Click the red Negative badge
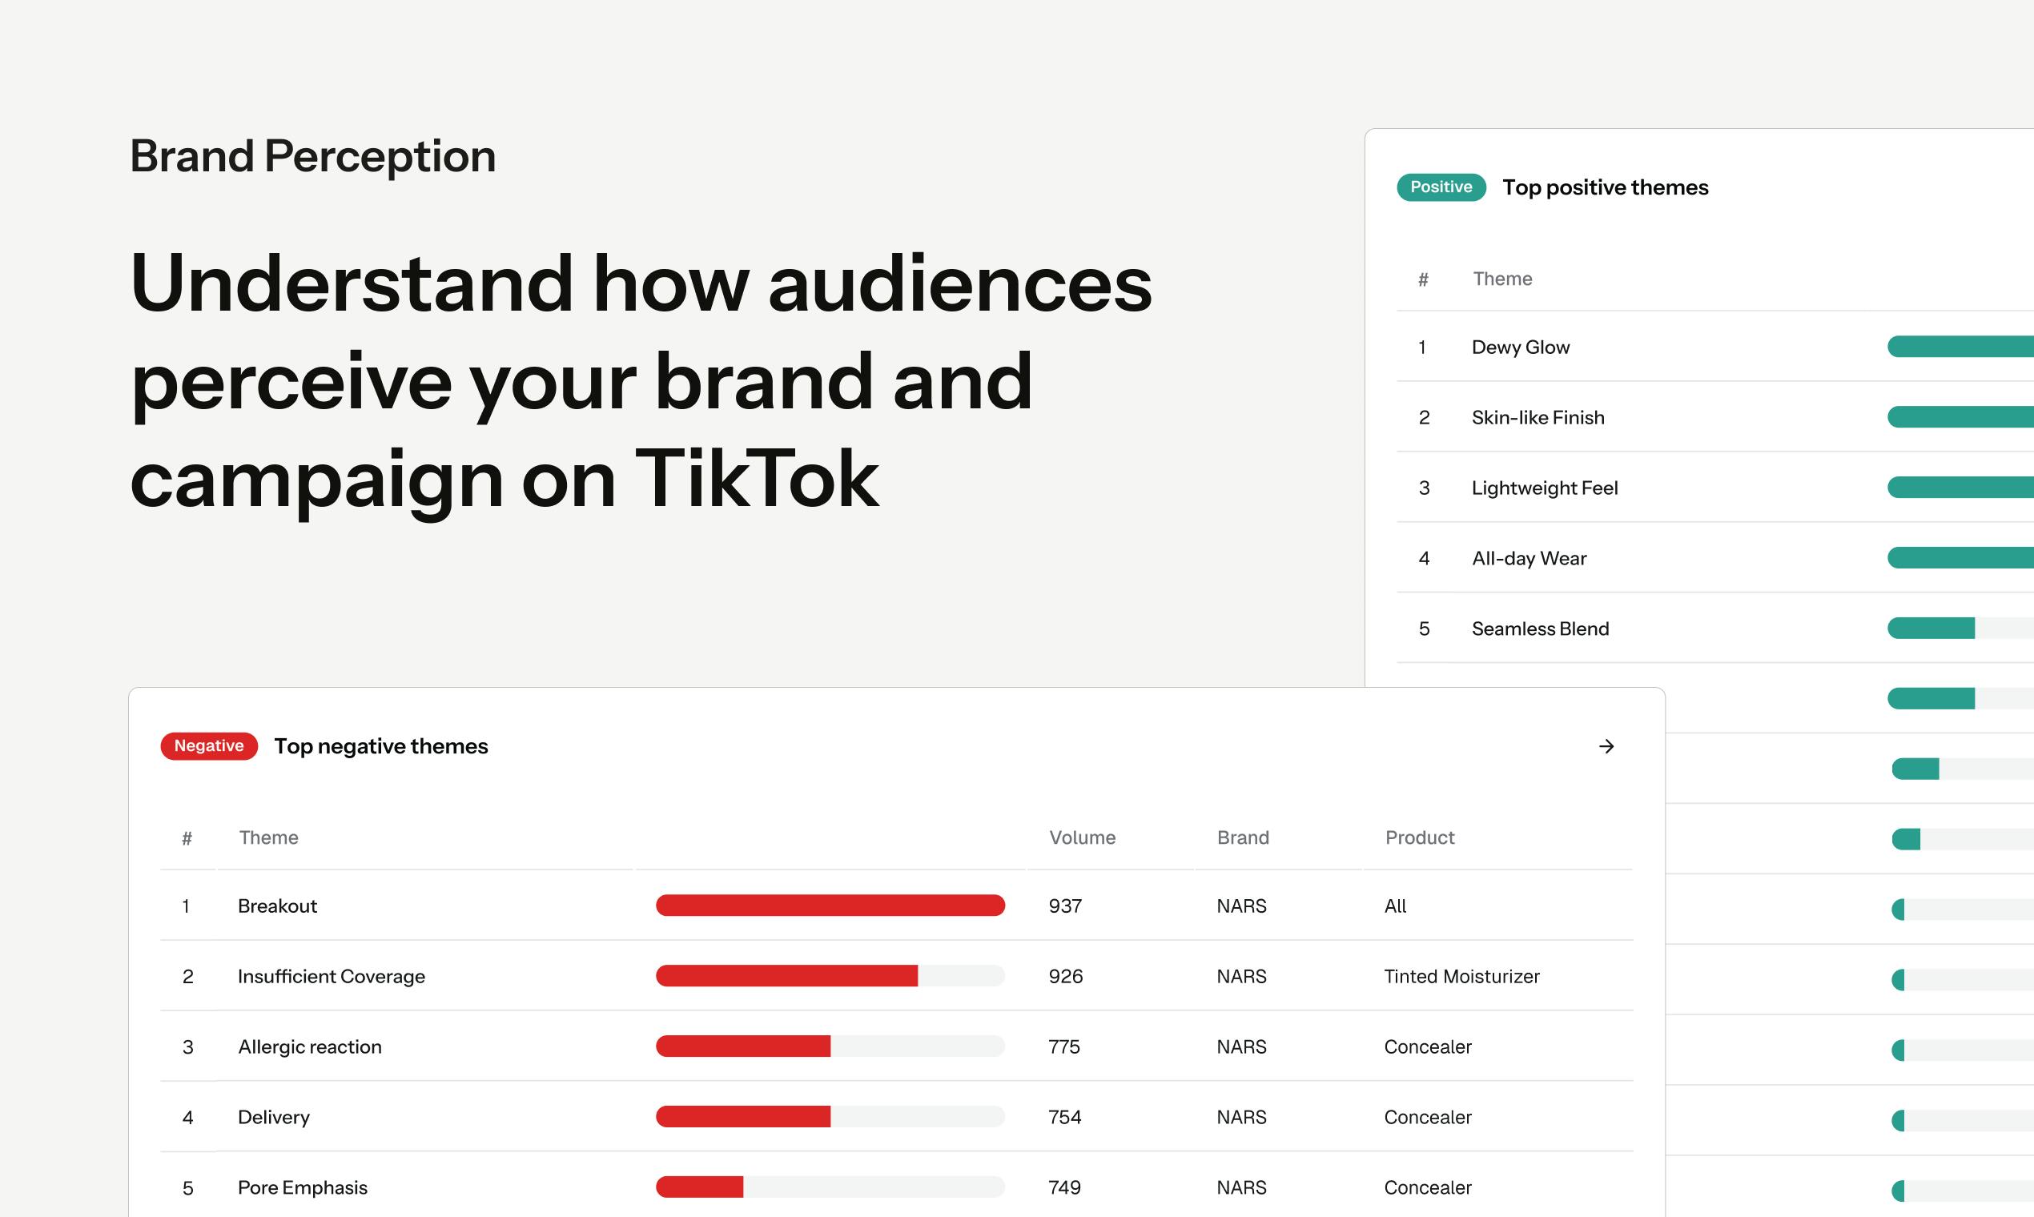Screen dimensions: 2034x1217 click(209, 746)
